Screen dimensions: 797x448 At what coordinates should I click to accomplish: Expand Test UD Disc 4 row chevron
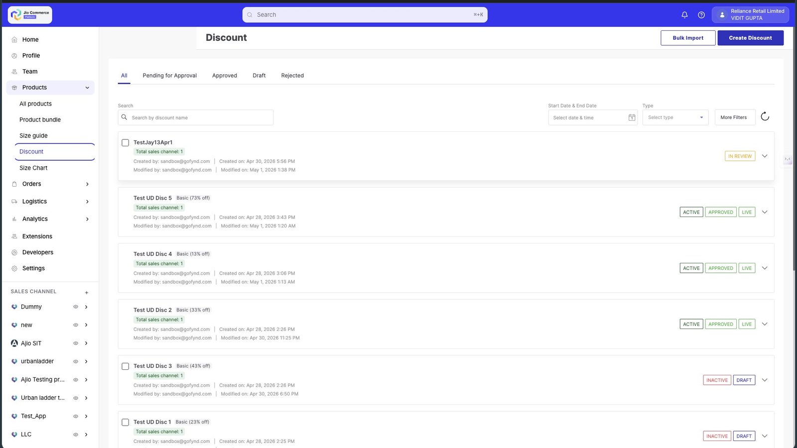[765, 268]
